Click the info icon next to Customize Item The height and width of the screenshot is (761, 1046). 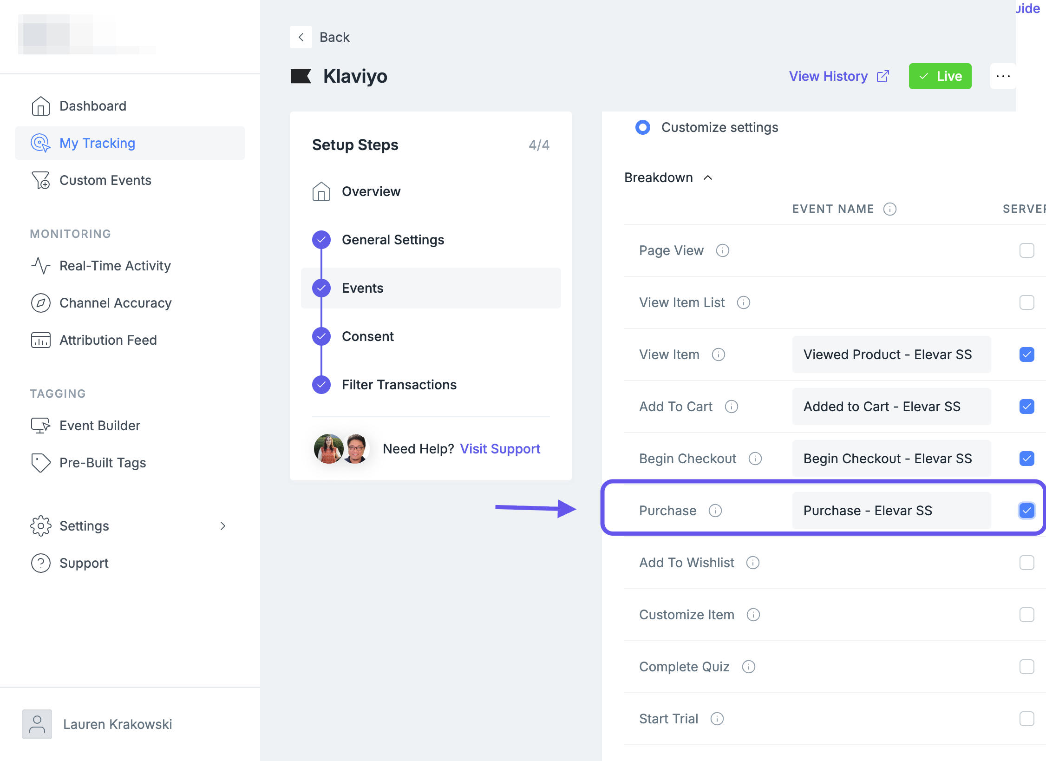753,615
